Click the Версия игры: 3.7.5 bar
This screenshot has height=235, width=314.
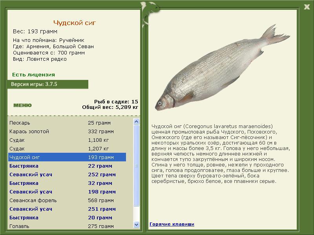(x=48, y=84)
